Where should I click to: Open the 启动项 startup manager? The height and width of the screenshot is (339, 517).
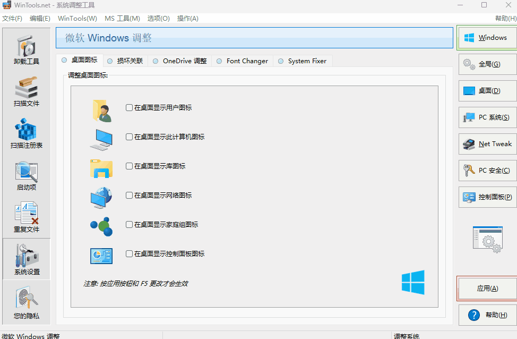click(27, 175)
